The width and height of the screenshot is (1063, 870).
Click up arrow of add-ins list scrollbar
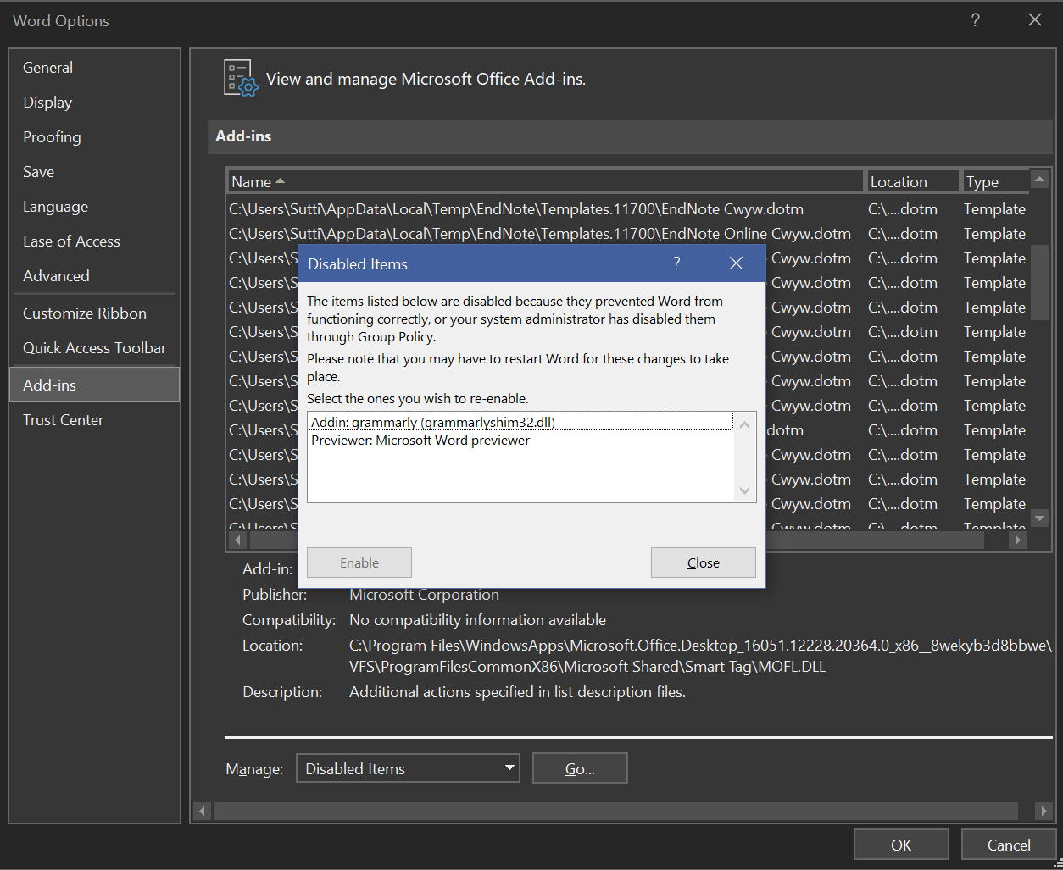(x=1040, y=179)
